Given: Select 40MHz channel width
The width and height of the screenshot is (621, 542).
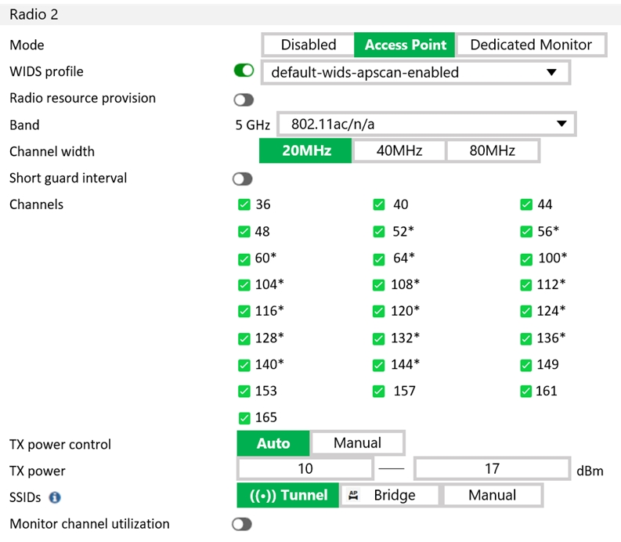Looking at the screenshot, I should (399, 151).
